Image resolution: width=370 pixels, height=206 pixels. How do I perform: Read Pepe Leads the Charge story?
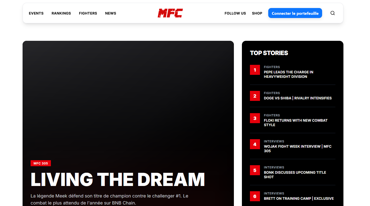(288, 74)
